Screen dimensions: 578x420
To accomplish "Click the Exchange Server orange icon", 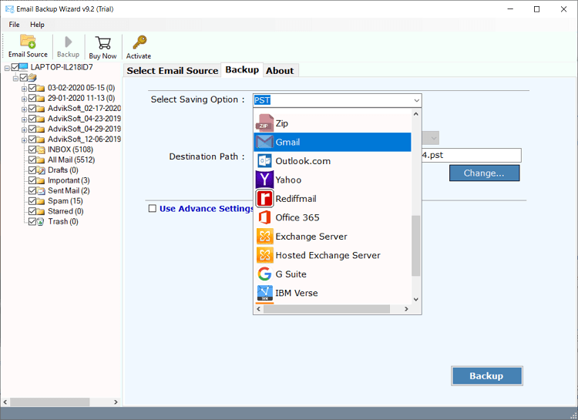I will coord(264,236).
